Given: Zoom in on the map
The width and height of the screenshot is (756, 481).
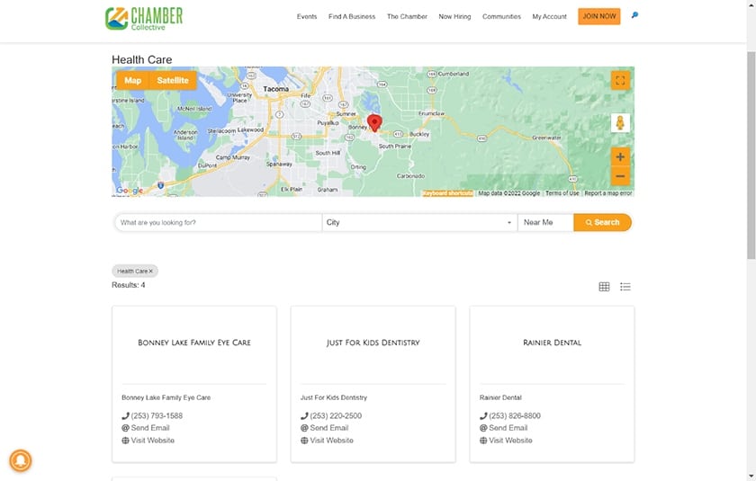Looking at the screenshot, I should (x=620, y=157).
